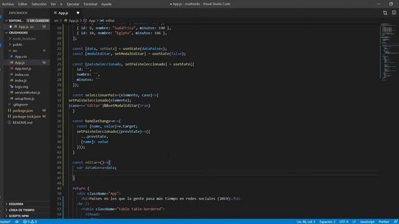Collapse the src folder
The image size is (399, 224).
[x=15, y=51]
